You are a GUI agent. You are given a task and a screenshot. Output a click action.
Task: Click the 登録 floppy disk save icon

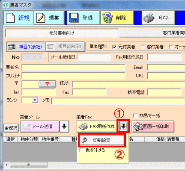coord(74,18)
